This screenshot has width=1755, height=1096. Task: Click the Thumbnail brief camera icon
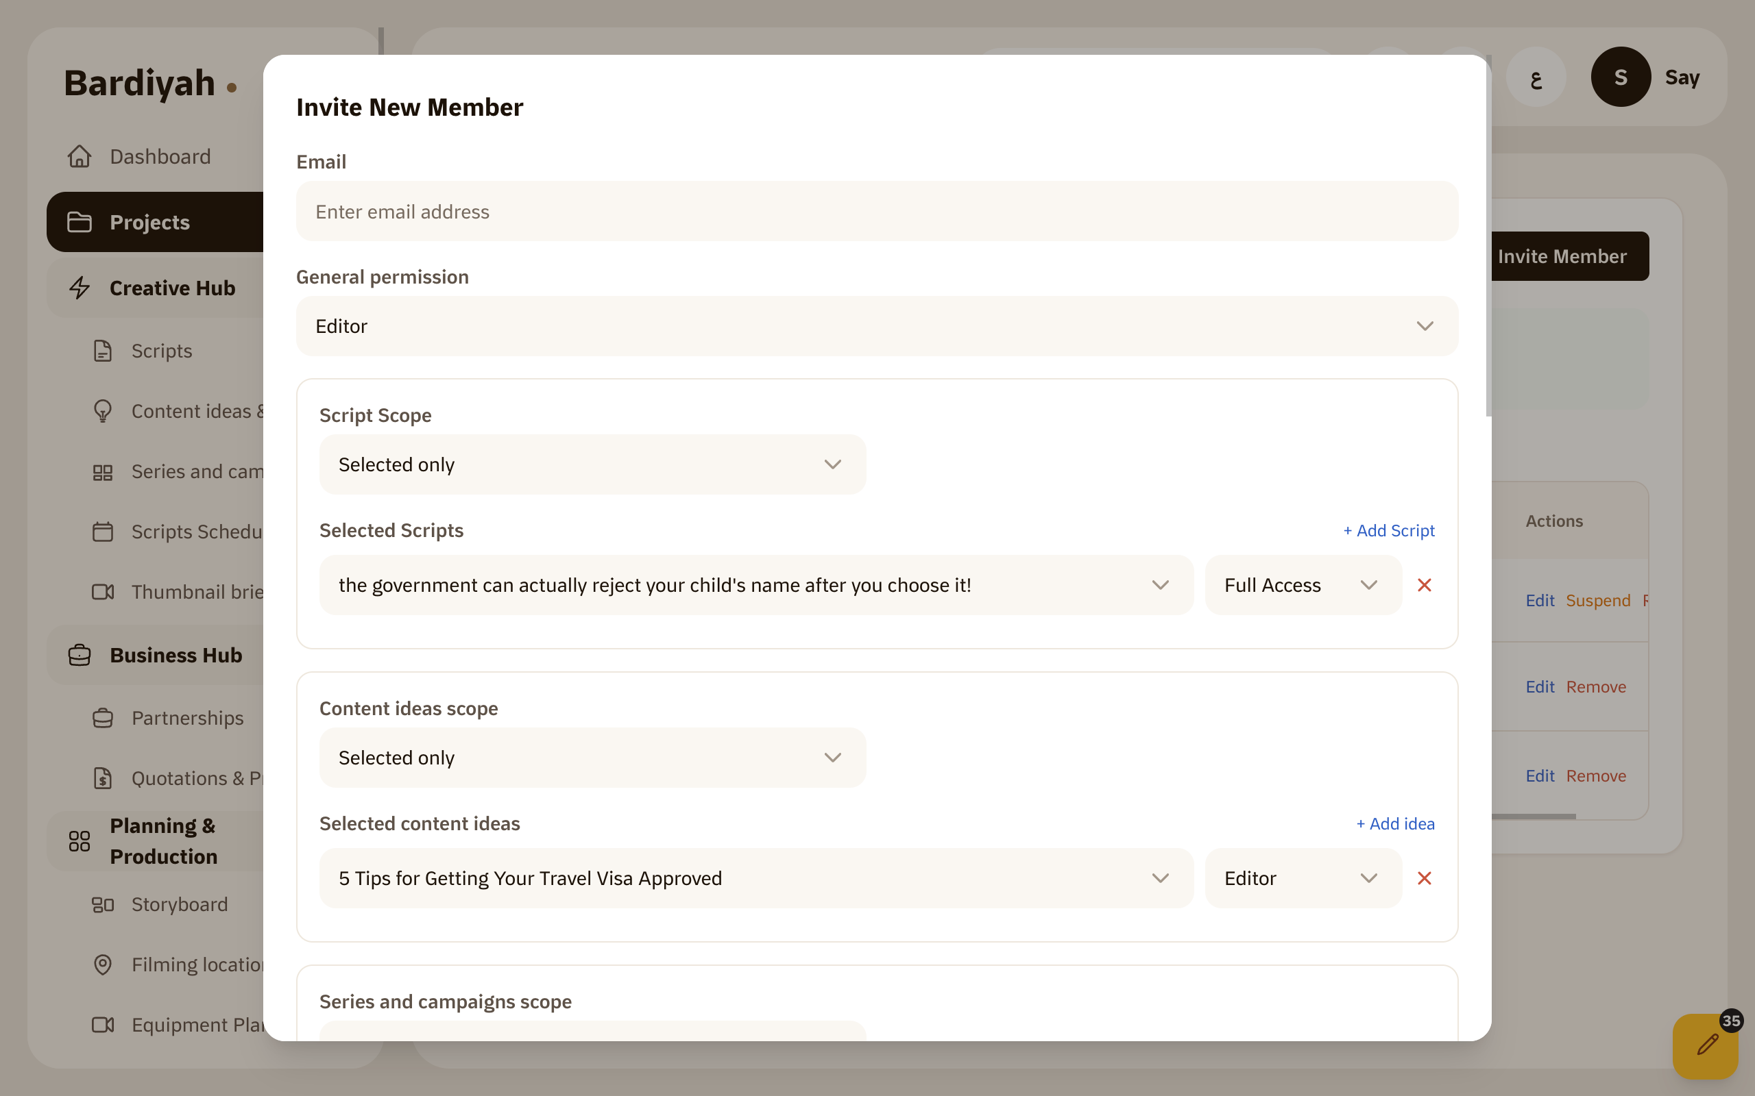103,593
